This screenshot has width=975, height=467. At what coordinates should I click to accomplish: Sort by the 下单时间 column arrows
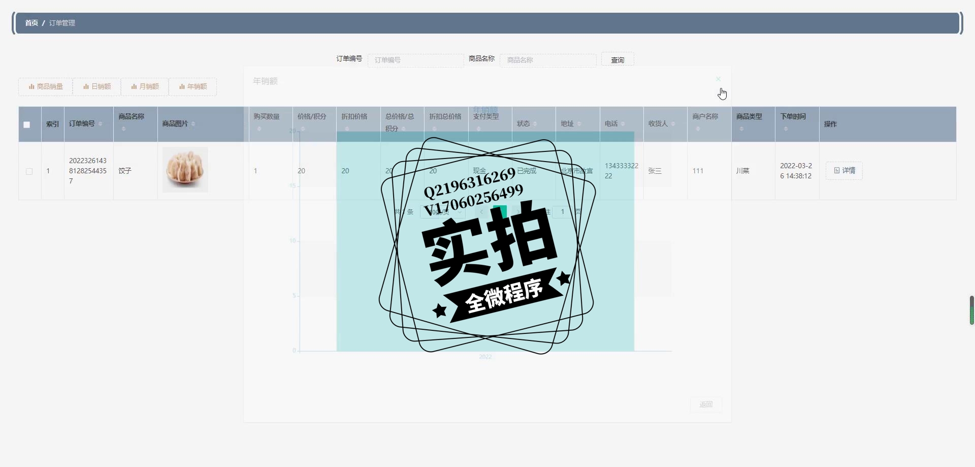(x=786, y=129)
